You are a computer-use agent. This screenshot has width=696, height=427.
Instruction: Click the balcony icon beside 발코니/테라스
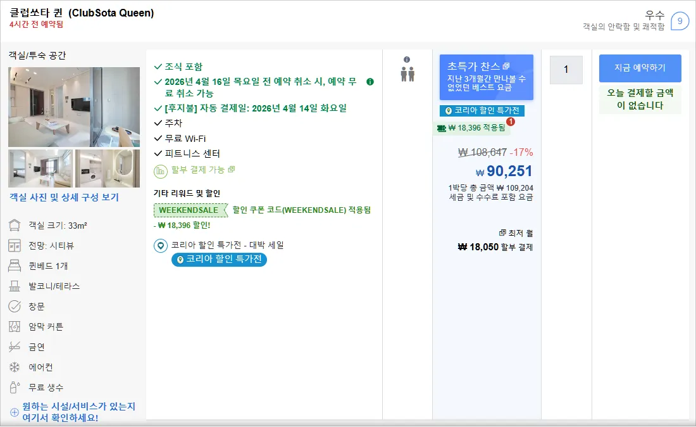(15, 286)
